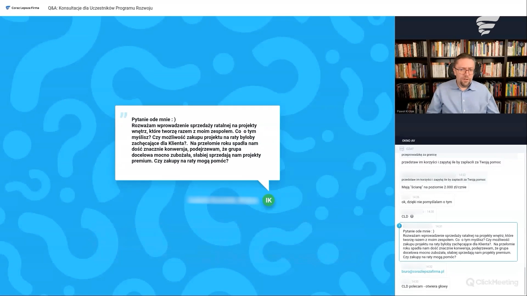Select the OKNO AV panel header
Image resolution: width=527 pixels, height=296 pixels.
pos(408,141)
